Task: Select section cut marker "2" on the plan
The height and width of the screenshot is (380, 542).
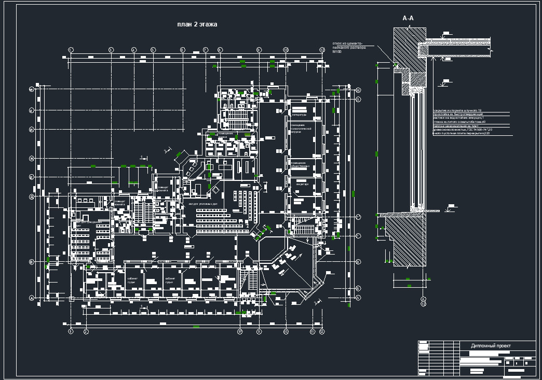Action: coord(166,150)
